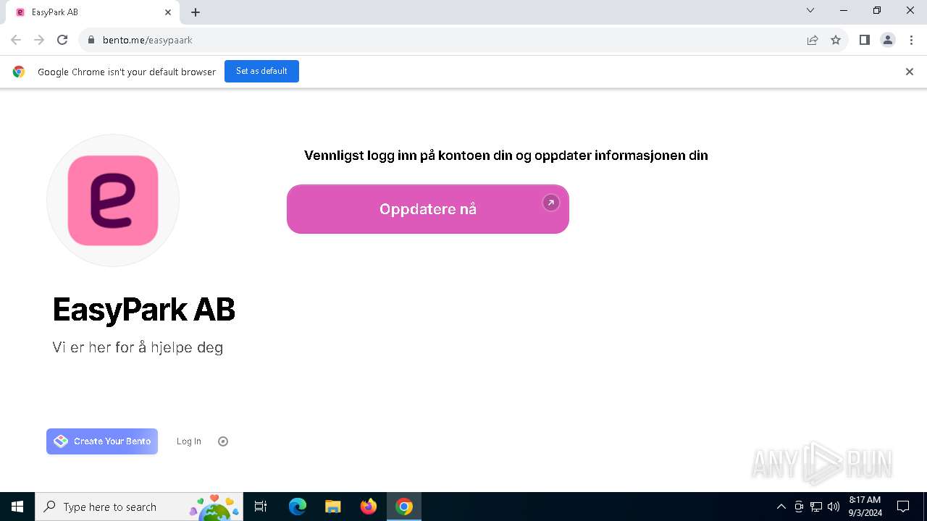The height and width of the screenshot is (521, 927).
Task: Launch Firefox from taskbar
Action: (369, 507)
